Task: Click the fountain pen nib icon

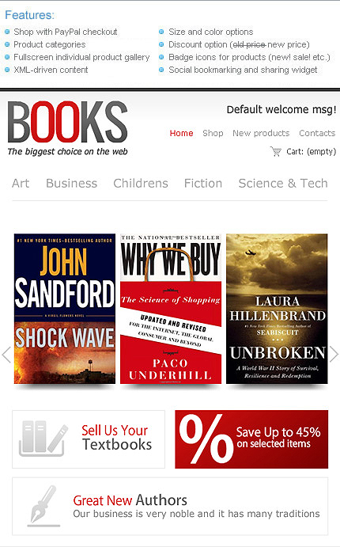Action: [44, 506]
